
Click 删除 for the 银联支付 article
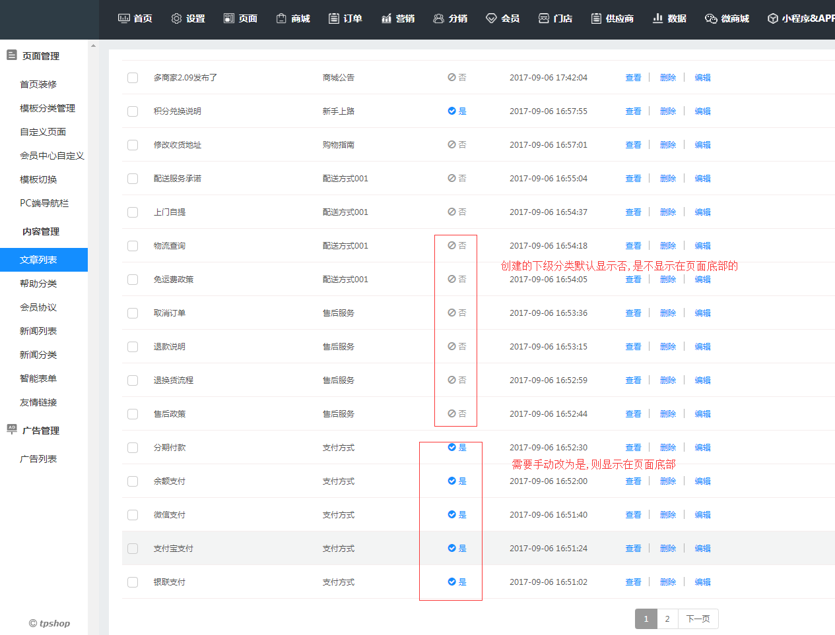[x=667, y=582]
